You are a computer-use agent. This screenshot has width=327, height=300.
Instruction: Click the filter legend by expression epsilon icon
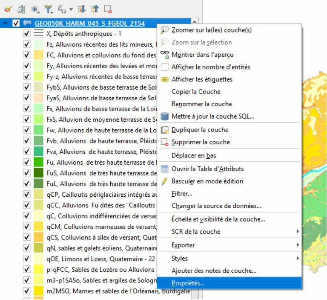pos(63,9)
